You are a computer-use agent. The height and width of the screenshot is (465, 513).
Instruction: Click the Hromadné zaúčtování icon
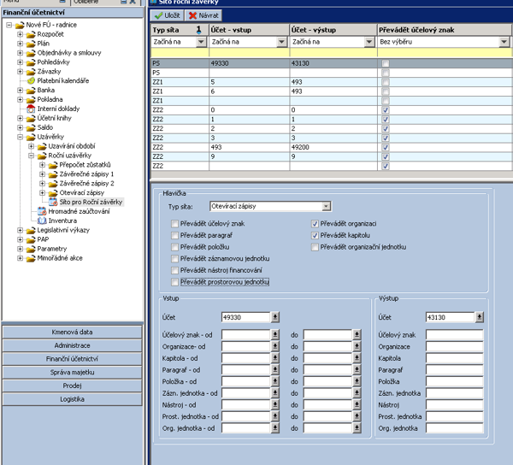42,211
